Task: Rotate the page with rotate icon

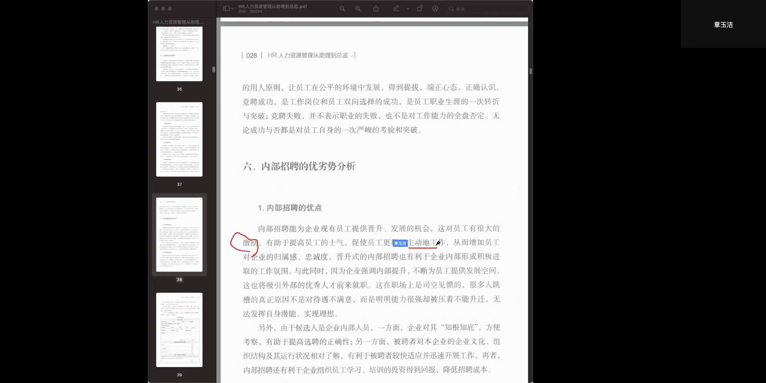Action: click(420, 9)
